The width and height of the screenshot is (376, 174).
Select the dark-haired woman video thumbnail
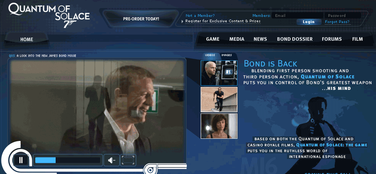[219, 126]
